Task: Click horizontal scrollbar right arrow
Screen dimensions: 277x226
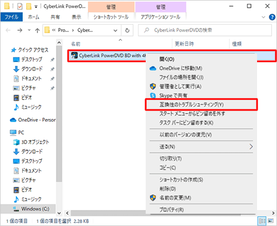Action: coord(273,213)
